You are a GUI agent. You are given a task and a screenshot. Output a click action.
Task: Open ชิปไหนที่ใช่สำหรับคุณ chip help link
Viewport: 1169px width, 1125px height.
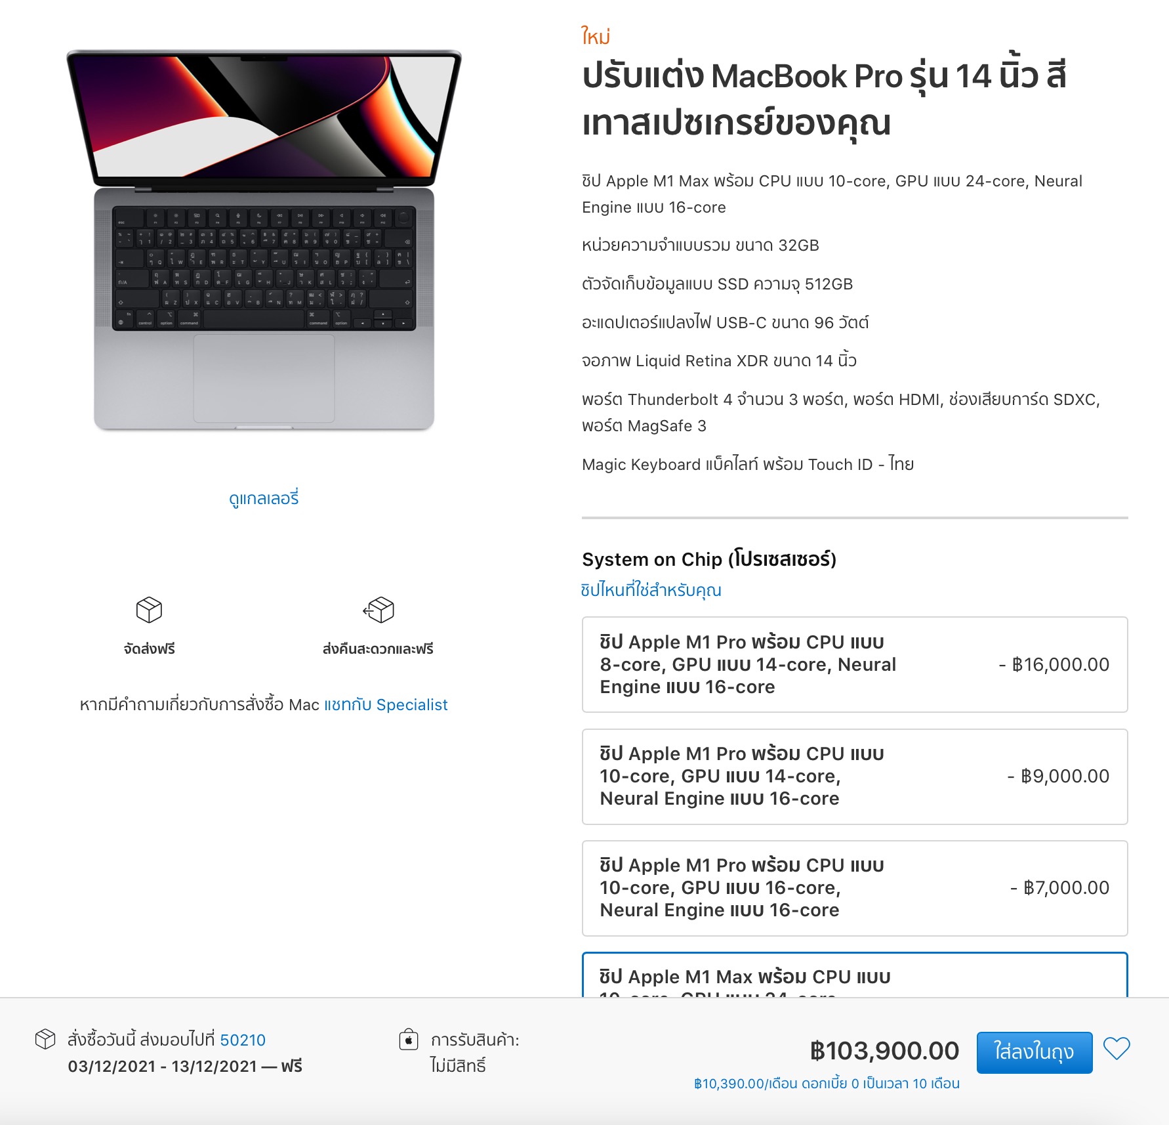[x=651, y=590]
